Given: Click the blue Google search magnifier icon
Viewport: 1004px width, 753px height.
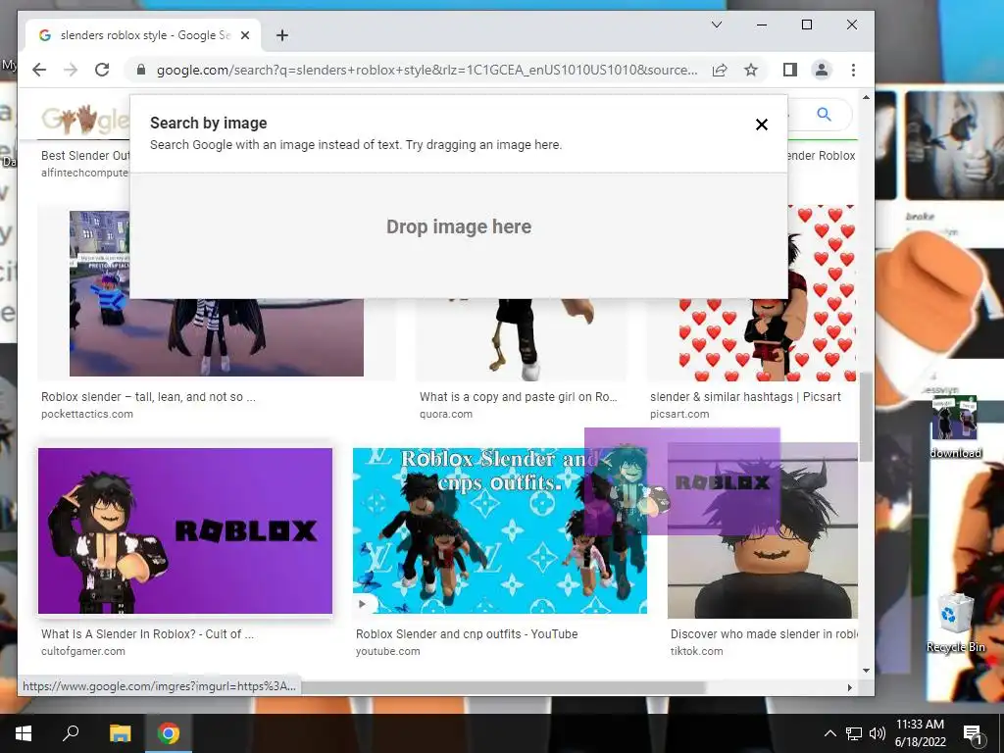Looking at the screenshot, I should pos(824,115).
